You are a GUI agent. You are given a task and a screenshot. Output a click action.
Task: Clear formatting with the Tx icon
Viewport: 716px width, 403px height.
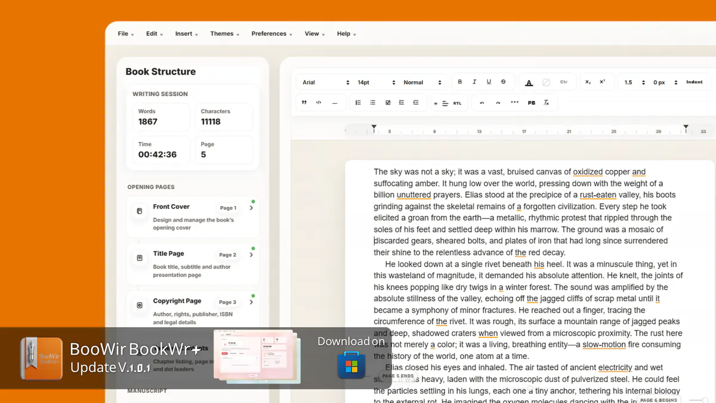coord(546,103)
